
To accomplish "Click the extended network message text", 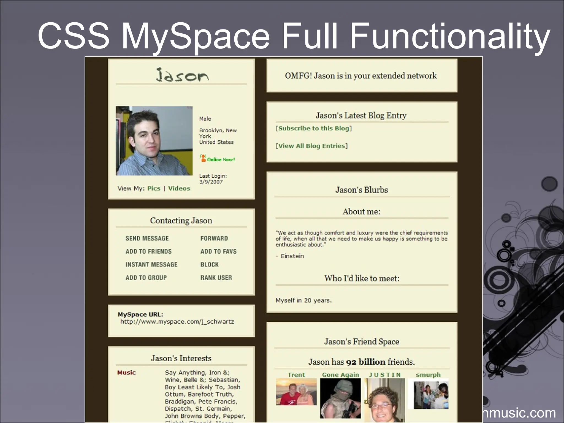I will click(361, 76).
